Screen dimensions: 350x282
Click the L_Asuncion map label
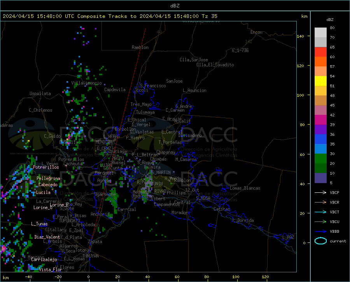coord(194,90)
